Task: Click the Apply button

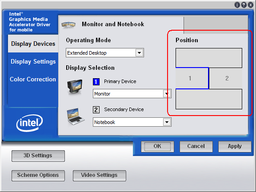Action: [235, 146]
